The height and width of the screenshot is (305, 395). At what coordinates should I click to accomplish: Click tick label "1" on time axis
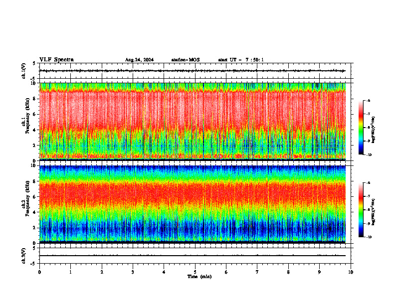pyautogui.click(x=70, y=272)
